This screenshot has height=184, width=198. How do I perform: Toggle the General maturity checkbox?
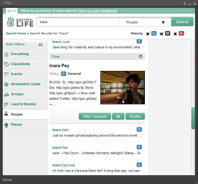click(x=148, y=34)
